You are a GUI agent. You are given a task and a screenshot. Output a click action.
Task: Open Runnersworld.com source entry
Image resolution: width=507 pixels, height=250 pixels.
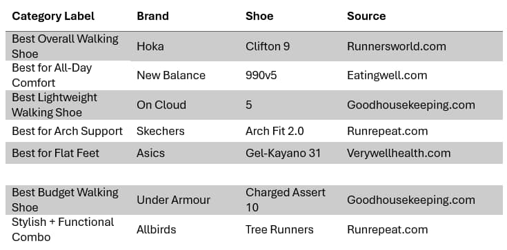click(x=397, y=46)
